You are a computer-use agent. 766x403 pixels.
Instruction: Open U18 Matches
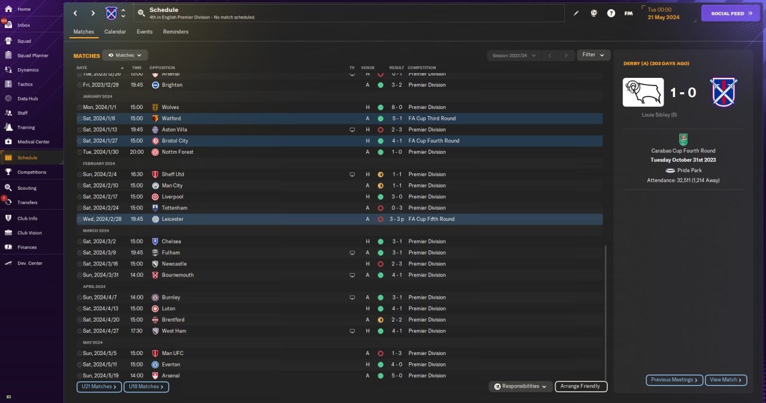click(x=147, y=387)
